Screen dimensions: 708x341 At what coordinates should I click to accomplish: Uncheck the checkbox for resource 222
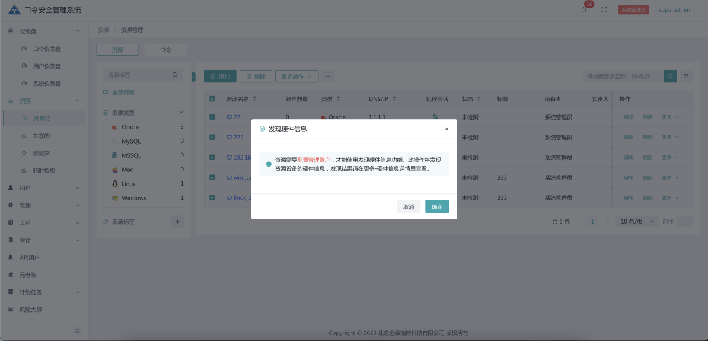click(212, 138)
